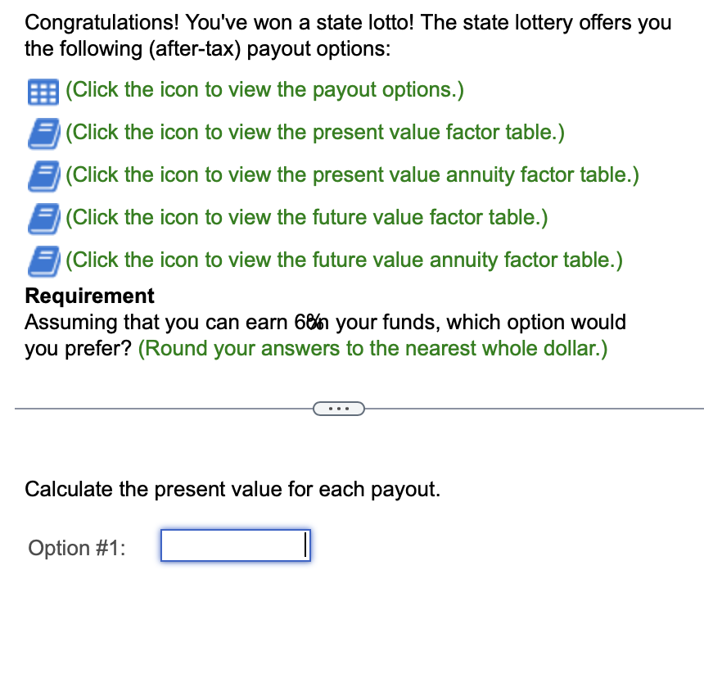This screenshot has width=704, height=683.
Task: Click the link to view payout options
Action: pyautogui.click(x=264, y=90)
